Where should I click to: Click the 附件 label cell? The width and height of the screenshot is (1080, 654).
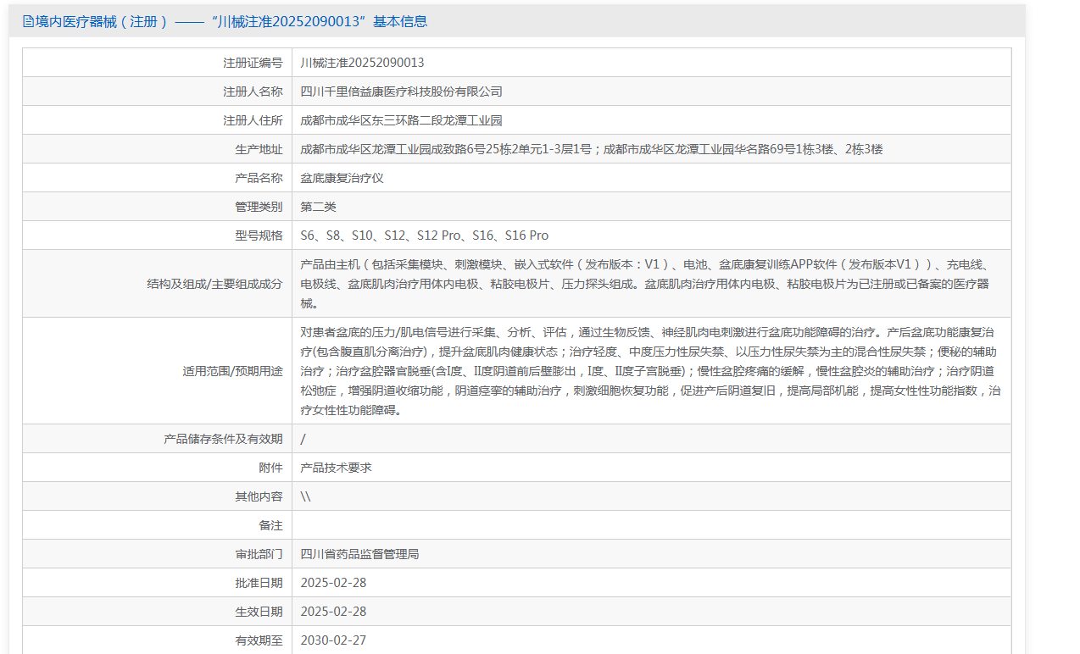click(x=270, y=468)
